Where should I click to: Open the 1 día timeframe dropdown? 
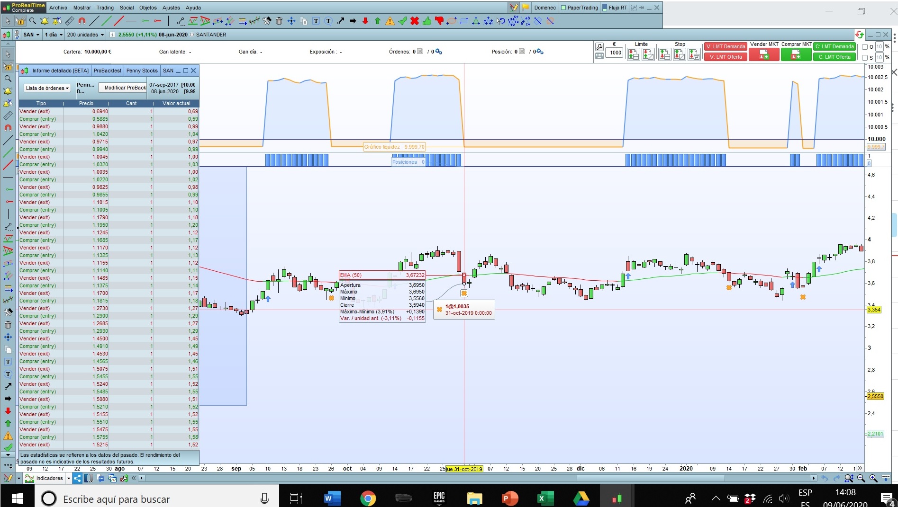[54, 35]
